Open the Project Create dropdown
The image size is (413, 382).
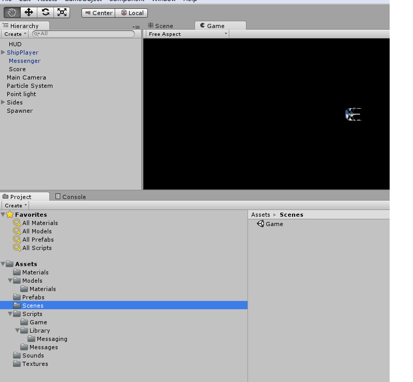[x=16, y=205]
